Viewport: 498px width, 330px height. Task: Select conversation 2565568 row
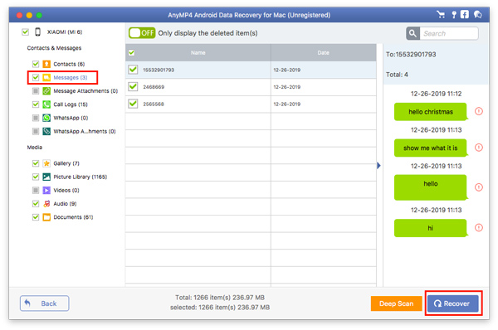click(251, 104)
